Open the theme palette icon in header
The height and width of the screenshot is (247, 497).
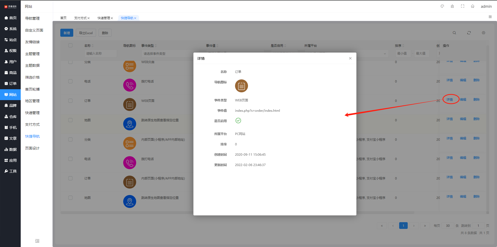click(442, 6)
